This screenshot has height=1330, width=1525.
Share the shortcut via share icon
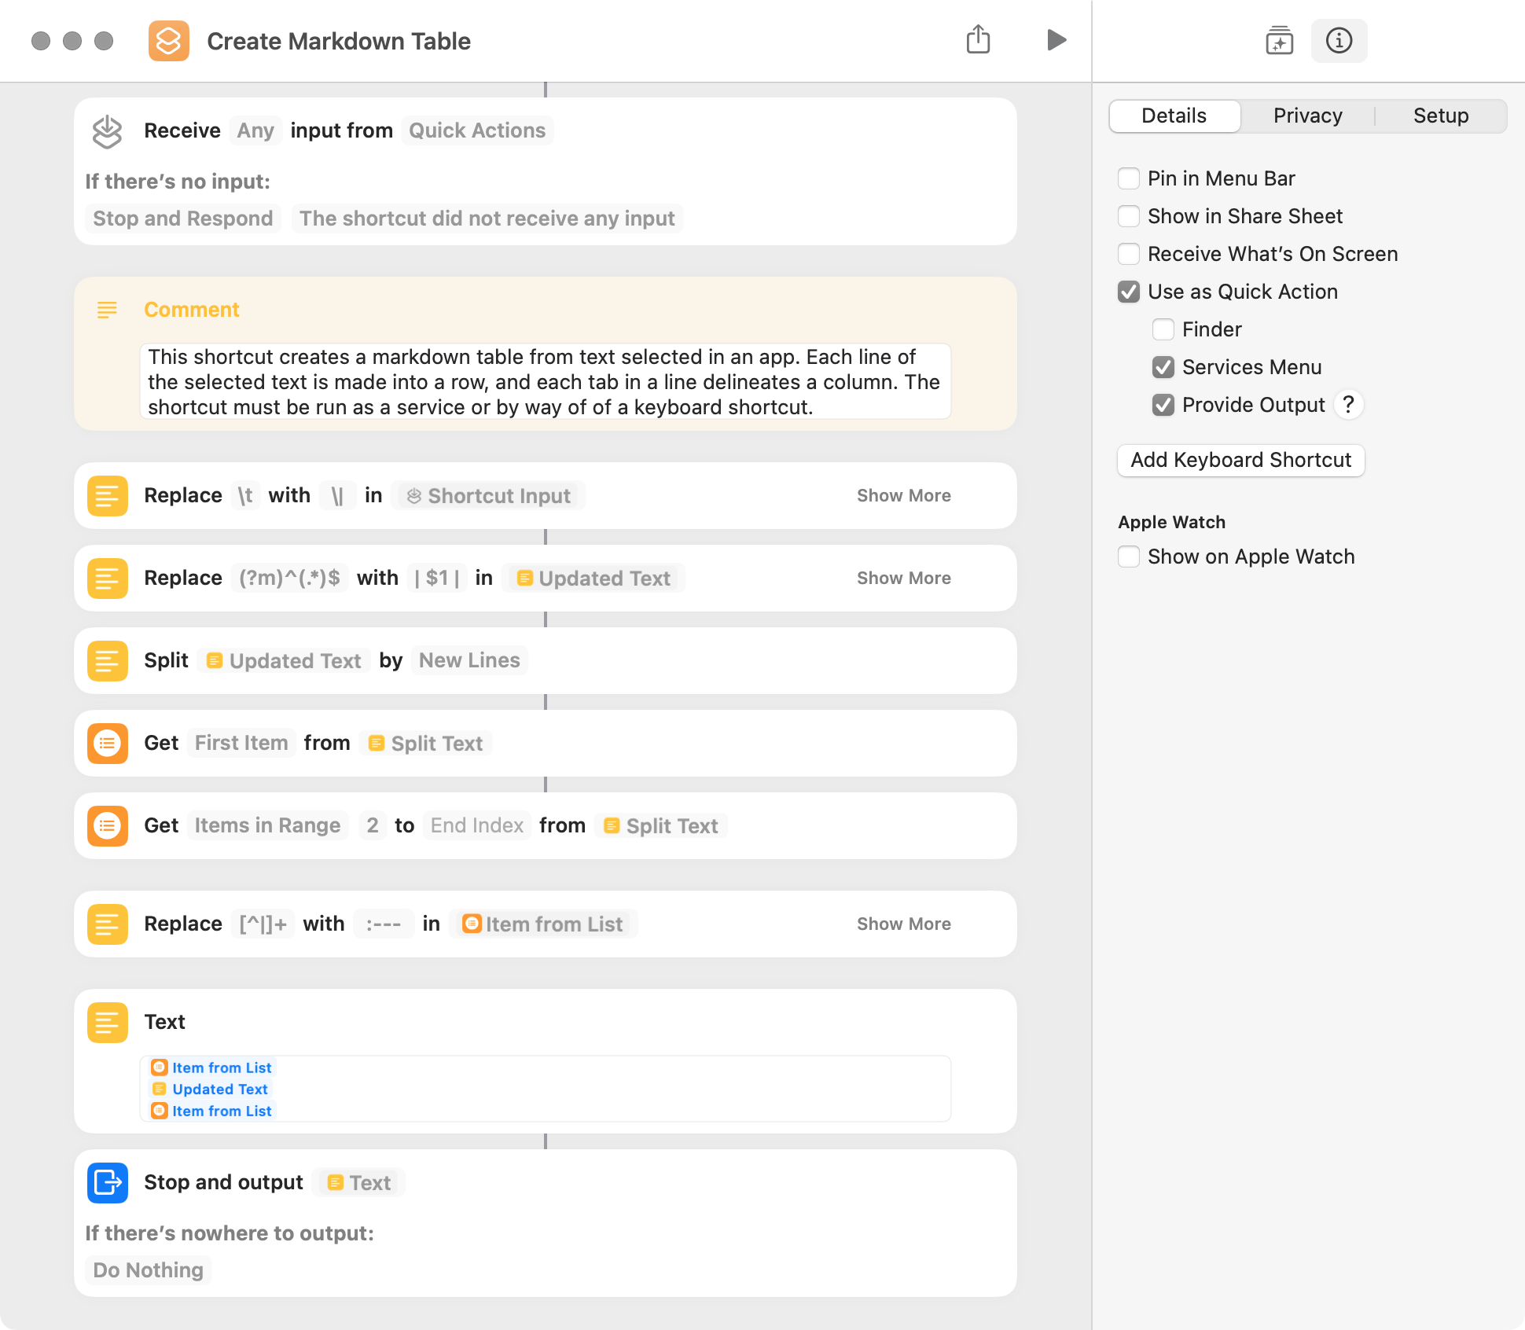point(978,39)
